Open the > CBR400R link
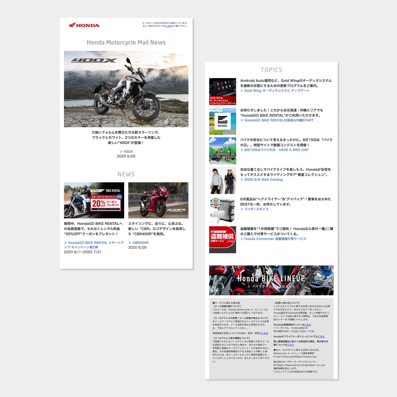The height and width of the screenshot is (397, 397). click(x=138, y=243)
